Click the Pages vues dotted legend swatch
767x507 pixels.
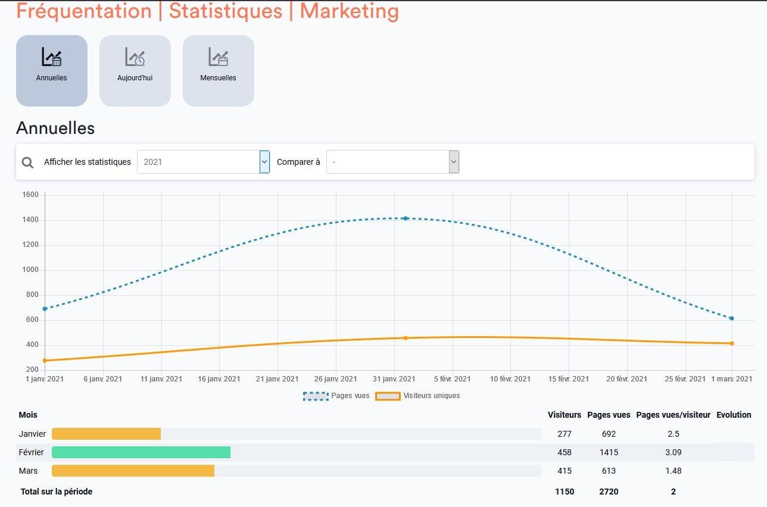pyautogui.click(x=316, y=396)
